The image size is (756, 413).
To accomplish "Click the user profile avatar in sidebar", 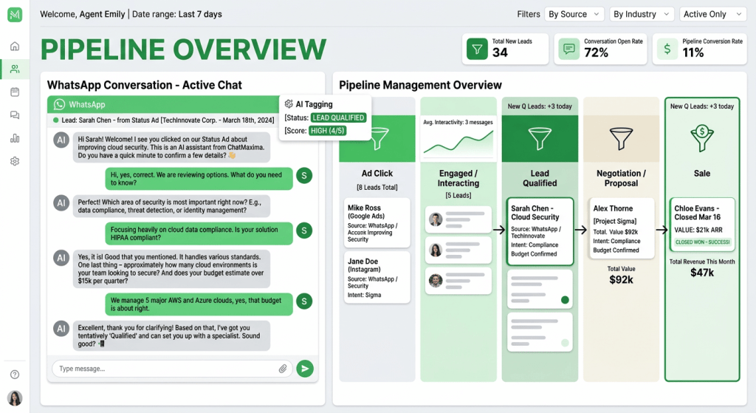I will (x=15, y=398).
